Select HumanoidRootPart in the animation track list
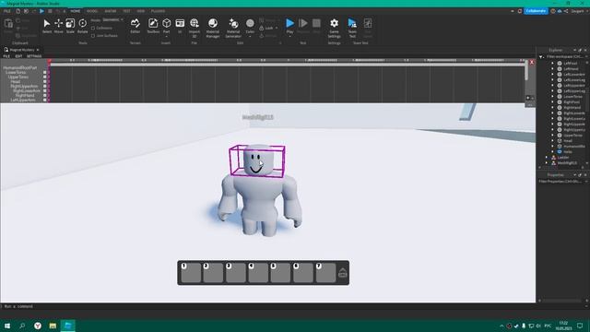The image size is (590, 332). pyautogui.click(x=20, y=67)
